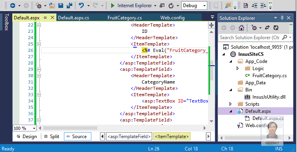Save the current file with floppy icon

pos(61,6)
